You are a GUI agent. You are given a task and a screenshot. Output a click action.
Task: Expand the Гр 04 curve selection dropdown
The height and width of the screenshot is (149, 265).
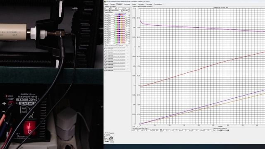tap(111, 21)
